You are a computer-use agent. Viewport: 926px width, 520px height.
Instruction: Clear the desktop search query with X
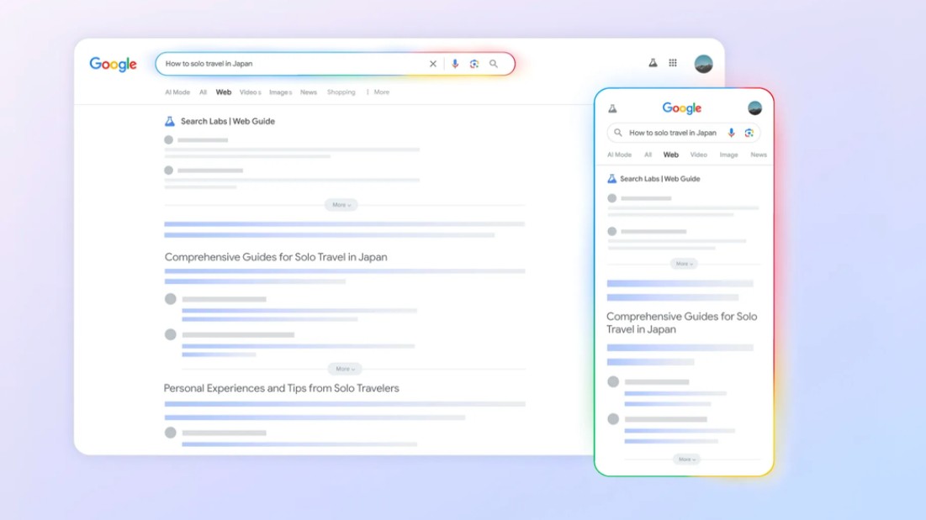pos(433,64)
